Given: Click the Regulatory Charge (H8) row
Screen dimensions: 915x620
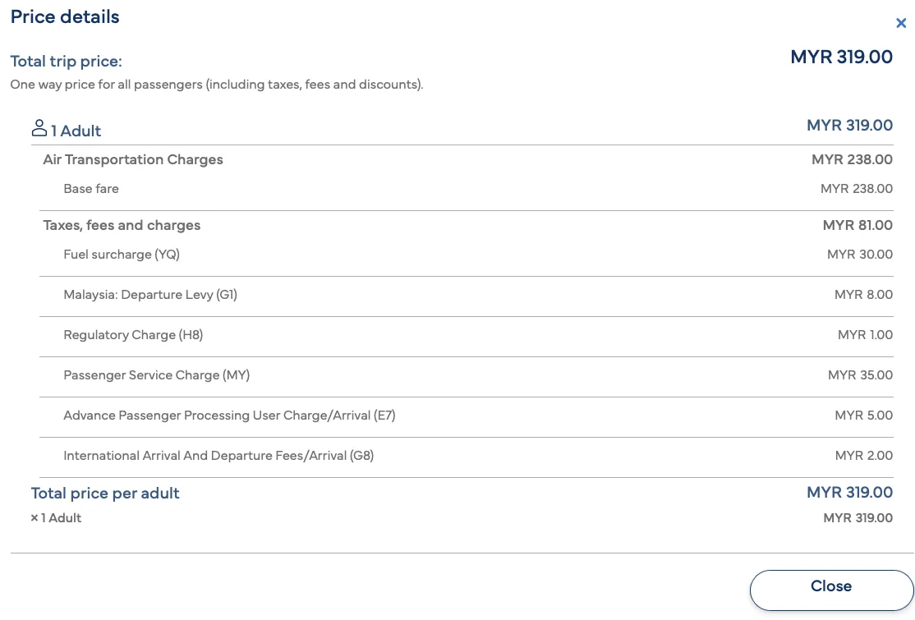Looking at the screenshot, I should (467, 335).
